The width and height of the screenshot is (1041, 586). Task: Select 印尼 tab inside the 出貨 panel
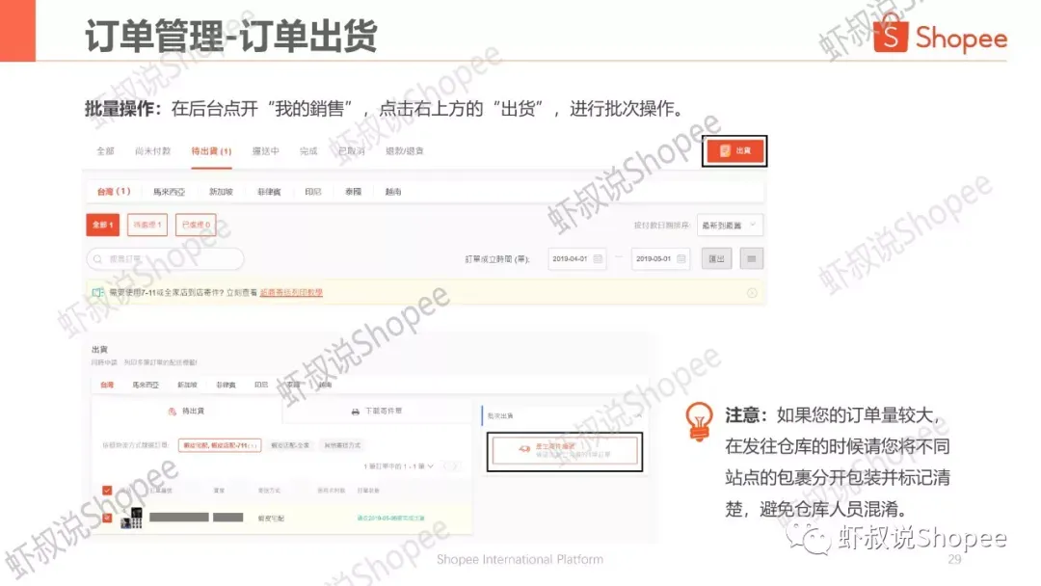[x=261, y=385]
